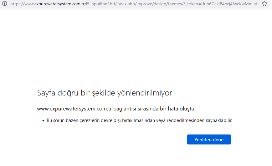Screen dimensions: 272x166
Task: Select the bullet text about çerezlerin devre dışı
Action: [x=140, y=120]
